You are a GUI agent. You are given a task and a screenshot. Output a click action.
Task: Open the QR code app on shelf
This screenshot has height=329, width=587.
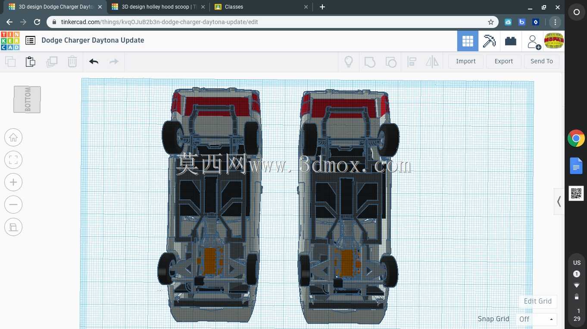coord(576,193)
